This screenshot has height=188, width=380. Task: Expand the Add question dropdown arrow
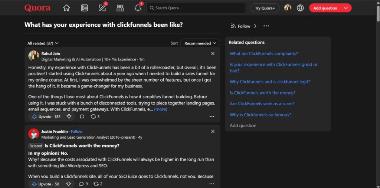pos(346,8)
